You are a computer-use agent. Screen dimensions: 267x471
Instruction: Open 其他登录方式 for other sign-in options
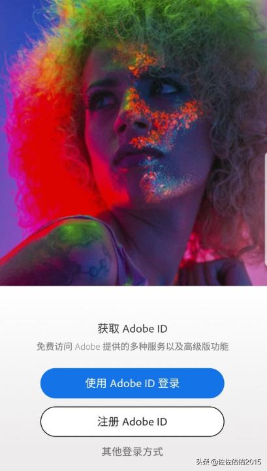133,451
